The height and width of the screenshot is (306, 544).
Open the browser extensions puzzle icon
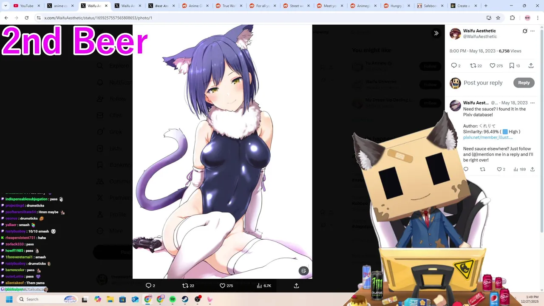[512, 18]
